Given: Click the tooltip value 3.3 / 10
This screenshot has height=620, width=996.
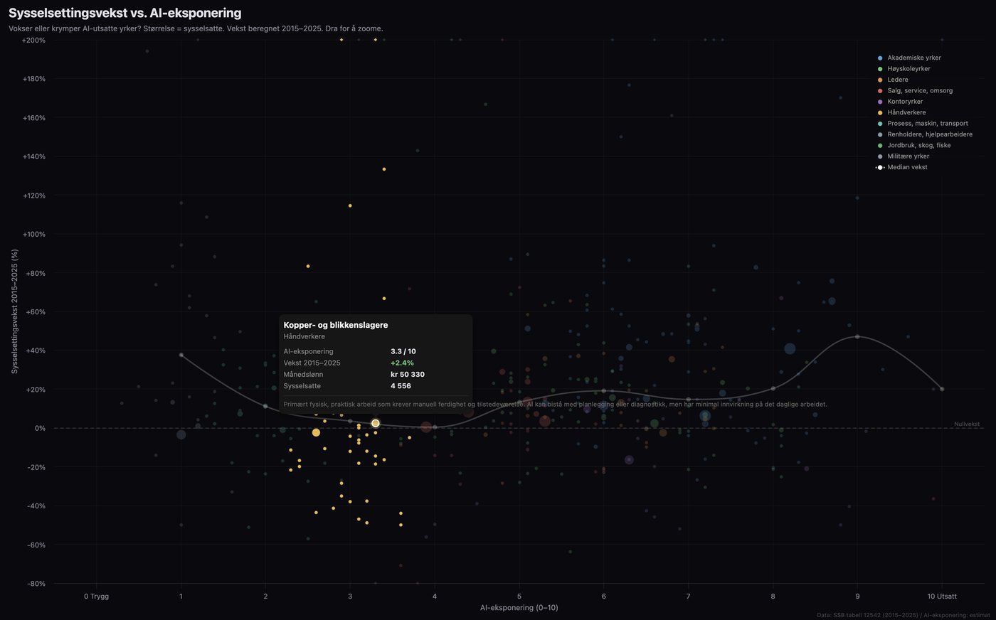Looking at the screenshot, I should pos(403,351).
